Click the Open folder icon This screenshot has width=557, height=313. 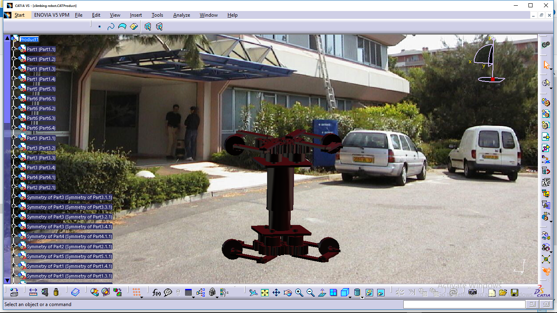[503, 292]
